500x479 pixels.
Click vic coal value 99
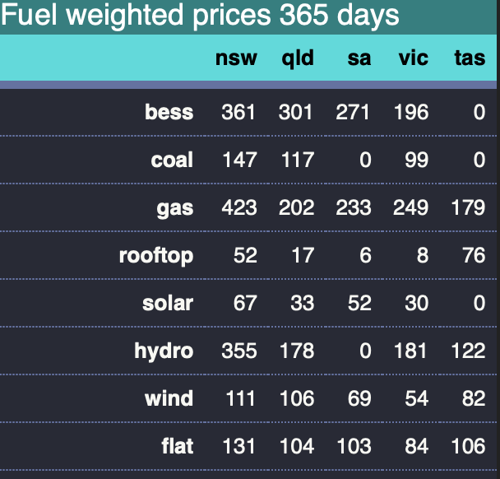416,160
